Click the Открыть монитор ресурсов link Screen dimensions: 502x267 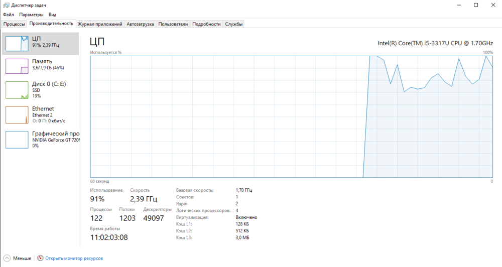point(74,258)
